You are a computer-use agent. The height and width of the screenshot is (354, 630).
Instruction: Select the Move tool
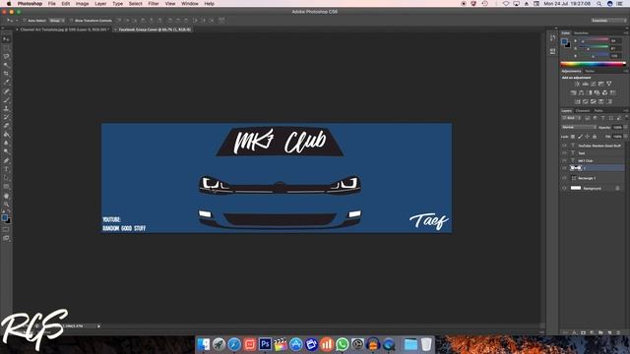pyautogui.click(x=6, y=39)
